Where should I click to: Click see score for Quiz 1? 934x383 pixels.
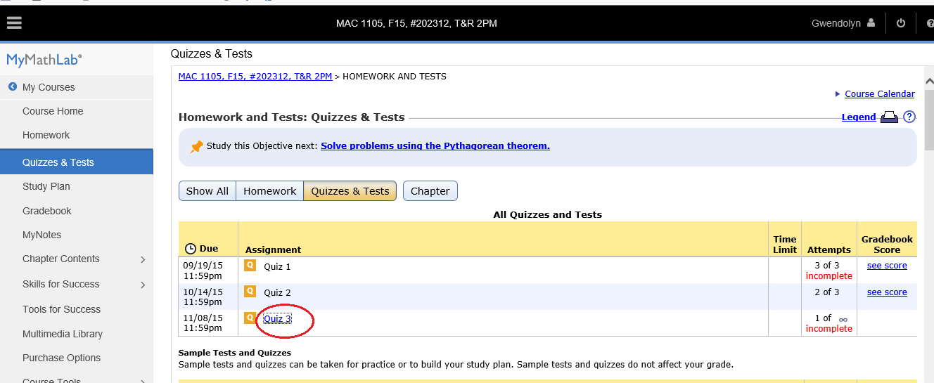[x=887, y=266]
